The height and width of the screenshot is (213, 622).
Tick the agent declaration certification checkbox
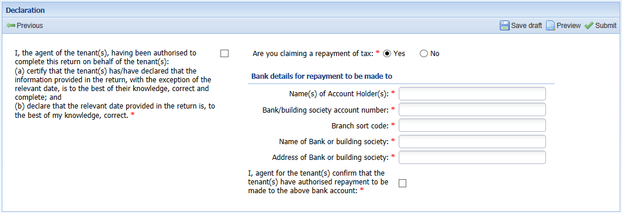[x=224, y=54]
